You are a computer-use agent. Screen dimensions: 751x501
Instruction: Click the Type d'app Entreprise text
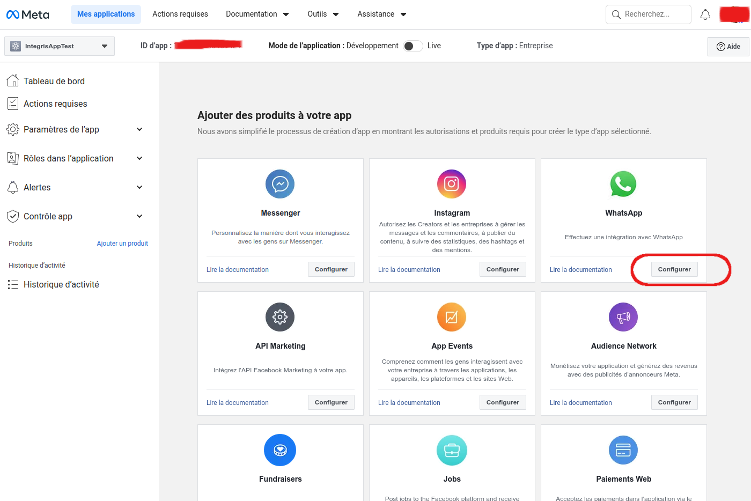(x=514, y=46)
